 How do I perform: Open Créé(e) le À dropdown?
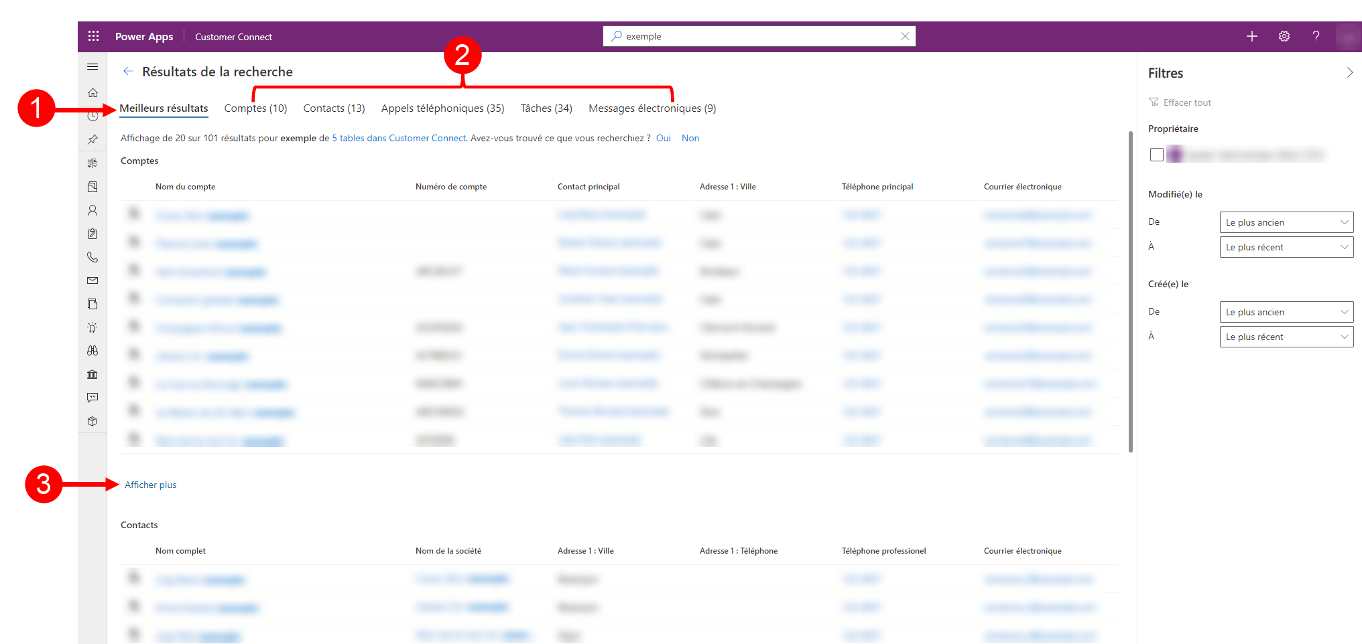coord(1286,337)
